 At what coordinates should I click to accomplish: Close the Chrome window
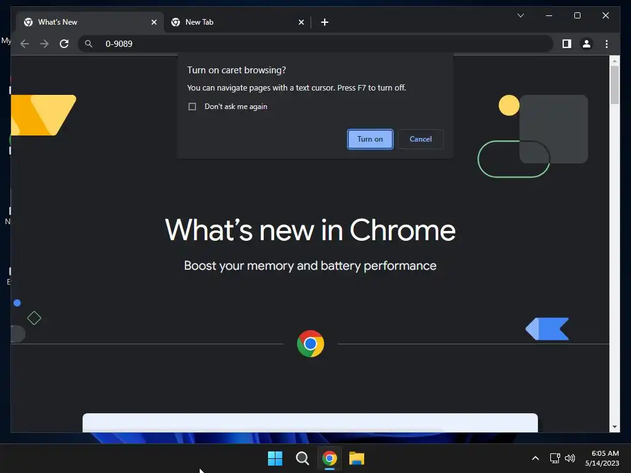[x=605, y=15]
